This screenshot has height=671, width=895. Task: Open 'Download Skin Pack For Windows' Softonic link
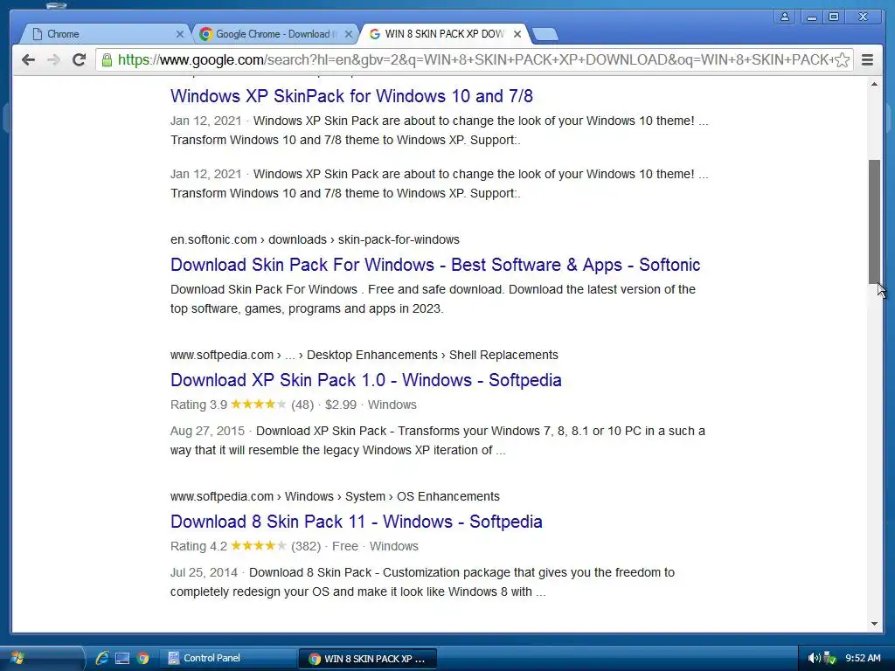click(x=435, y=265)
